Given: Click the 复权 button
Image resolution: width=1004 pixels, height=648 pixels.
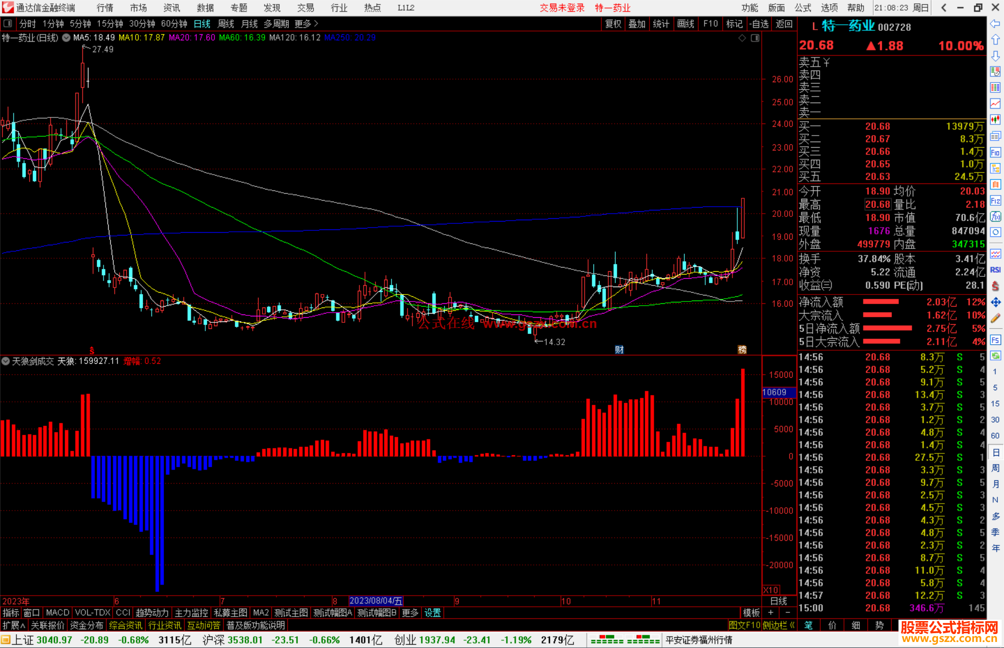Looking at the screenshot, I should 613,24.
